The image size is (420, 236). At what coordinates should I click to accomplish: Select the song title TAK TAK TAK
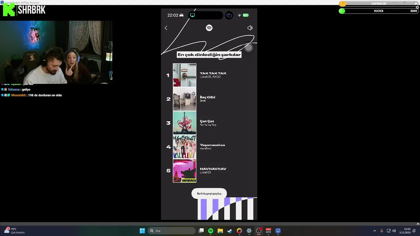[x=213, y=73]
